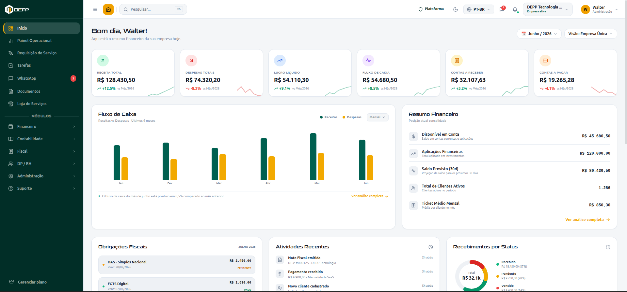Expand the Fiscal module chevron
The height and width of the screenshot is (292, 627).
click(x=74, y=151)
